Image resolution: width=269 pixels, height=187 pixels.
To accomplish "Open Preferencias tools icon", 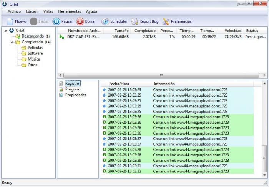I will tap(166, 21).
